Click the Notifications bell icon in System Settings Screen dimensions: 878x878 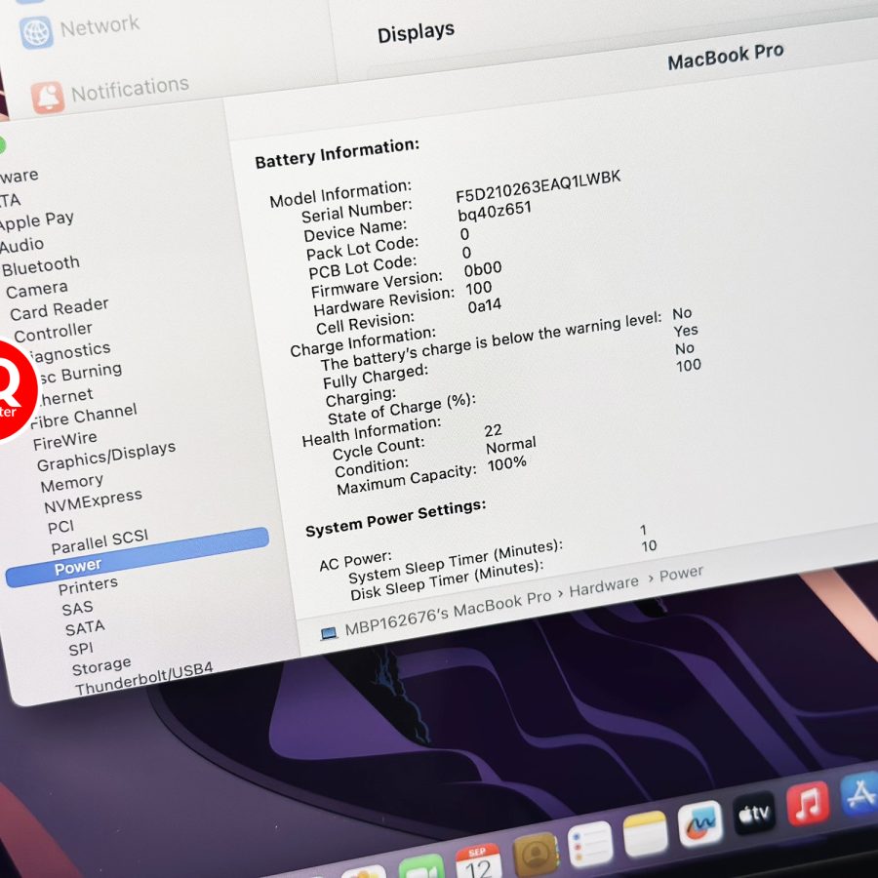click(x=48, y=97)
